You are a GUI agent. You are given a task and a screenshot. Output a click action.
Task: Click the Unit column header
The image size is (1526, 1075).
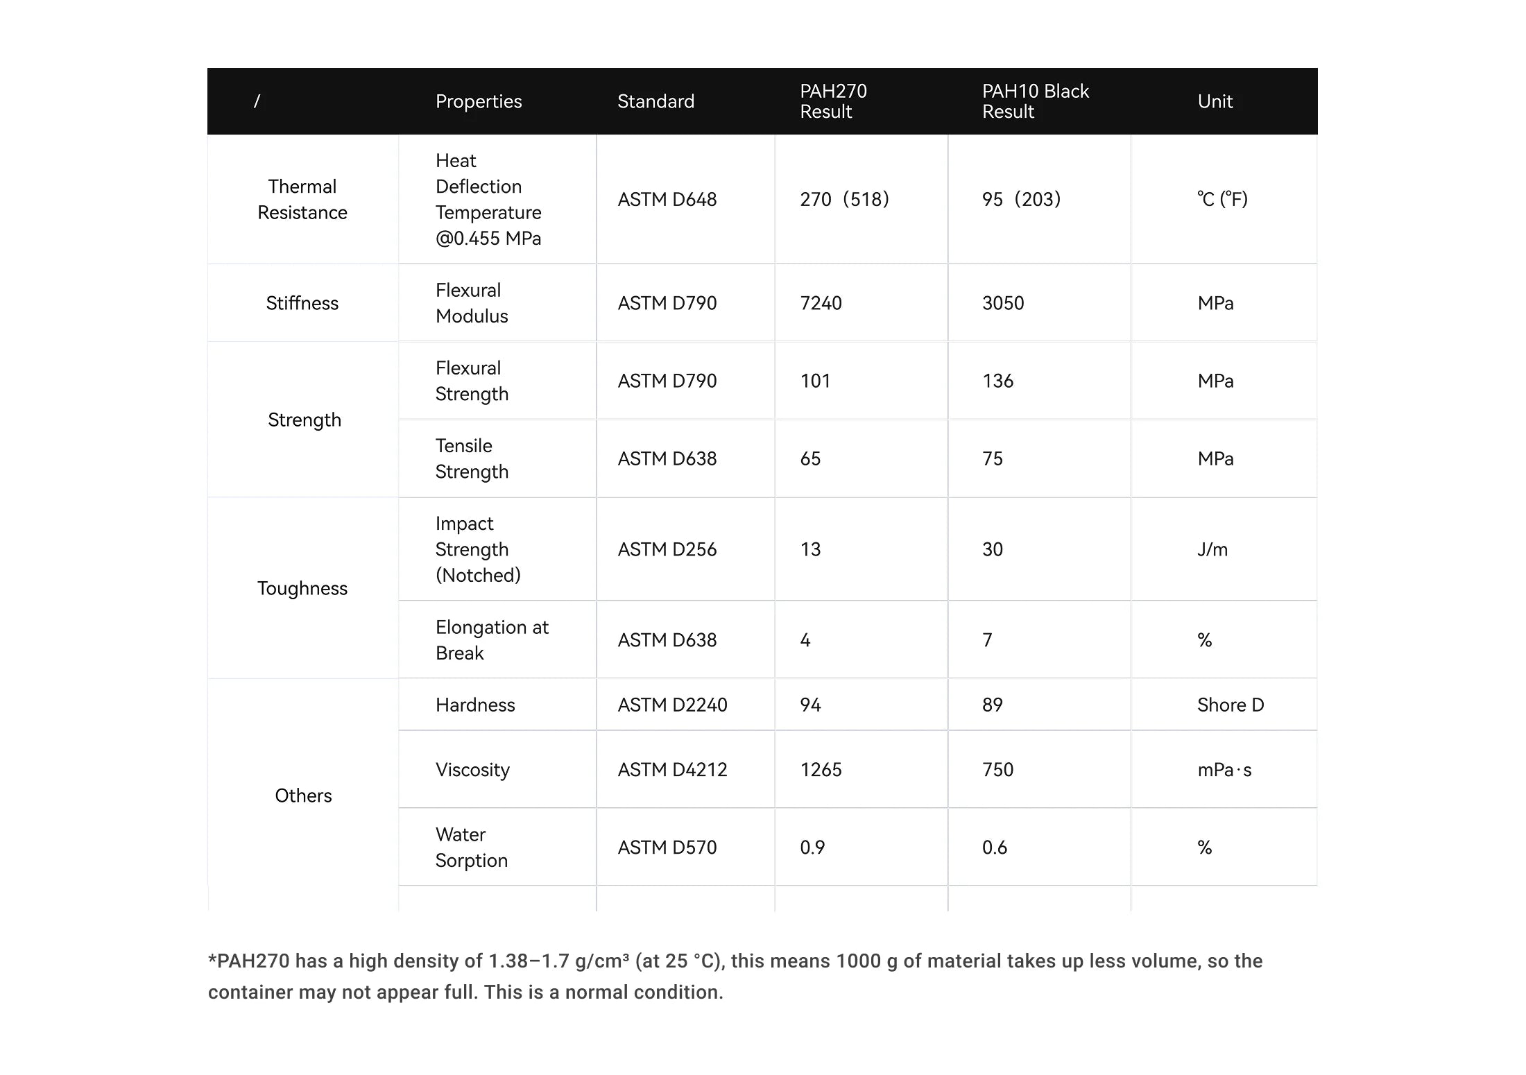pos(1215,101)
